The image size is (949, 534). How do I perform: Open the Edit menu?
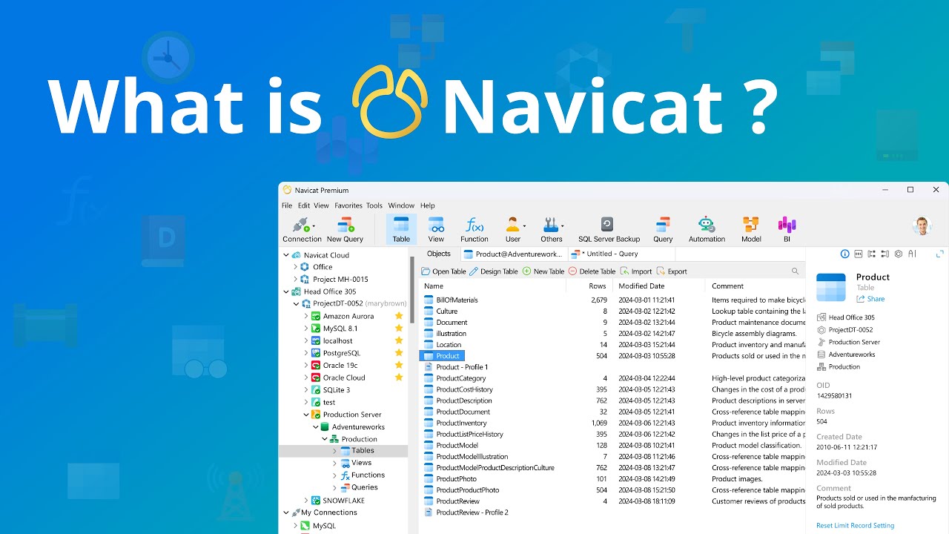[x=304, y=205]
